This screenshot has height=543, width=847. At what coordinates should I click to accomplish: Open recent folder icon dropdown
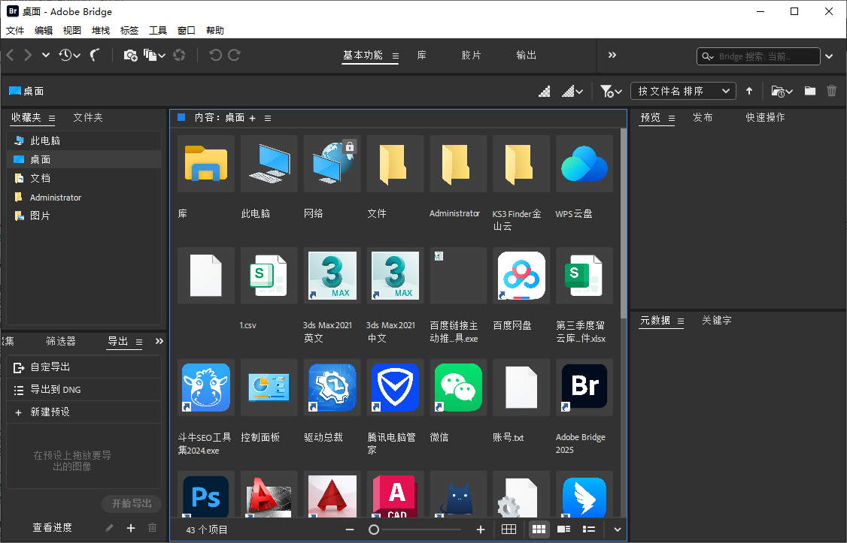point(782,91)
